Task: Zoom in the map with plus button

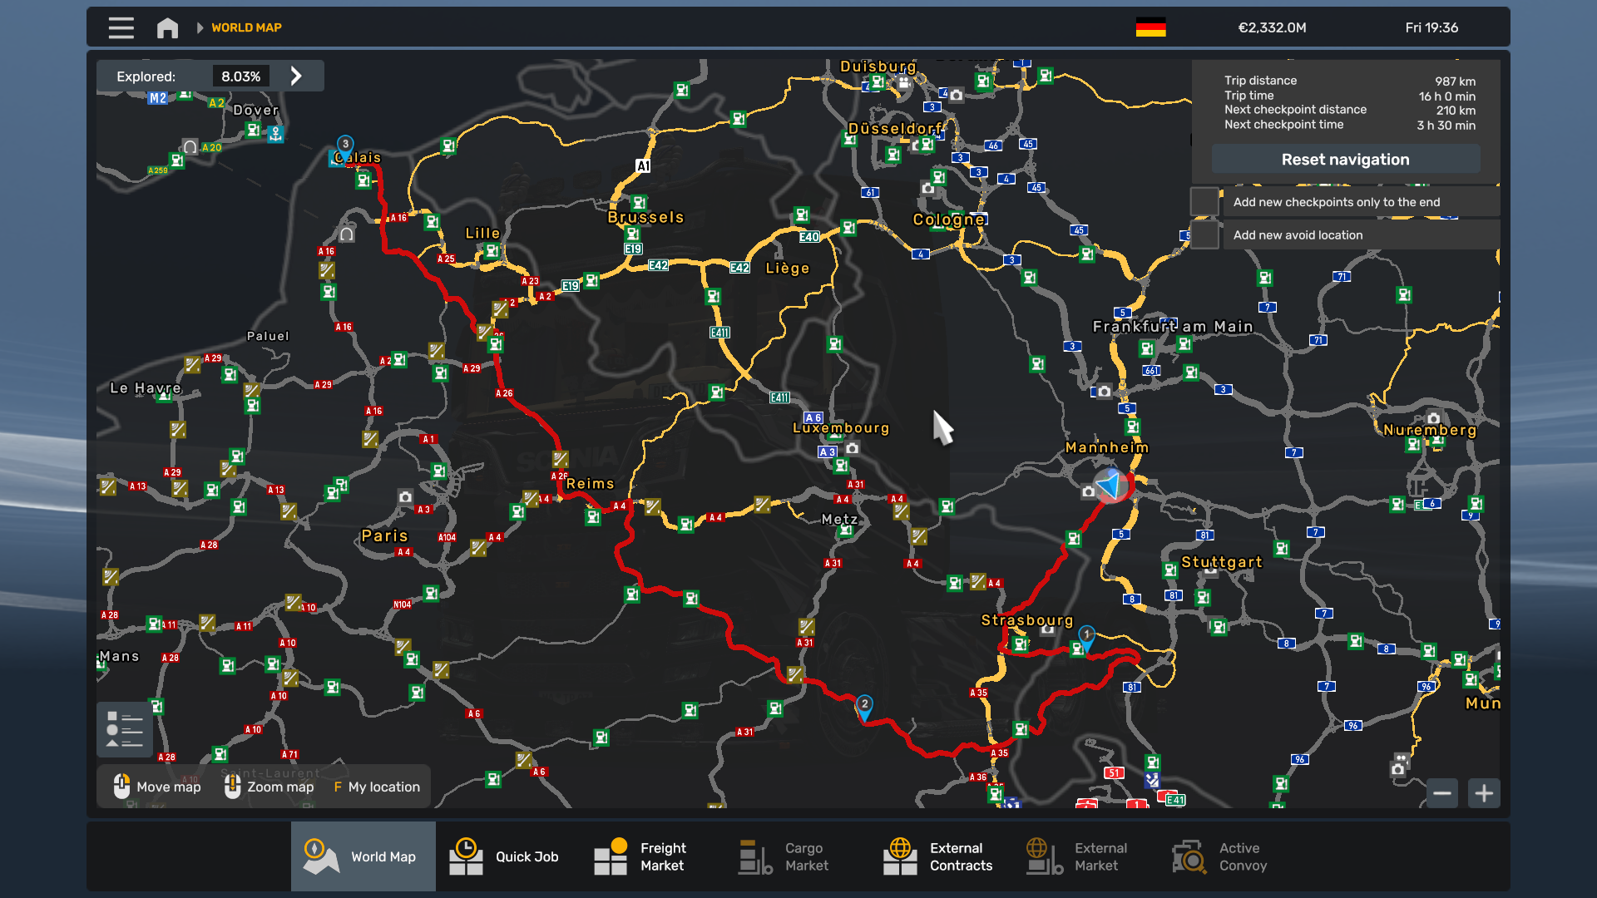Action: (1484, 793)
